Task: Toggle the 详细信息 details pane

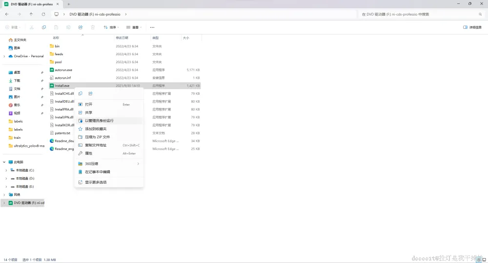Action: [472, 27]
